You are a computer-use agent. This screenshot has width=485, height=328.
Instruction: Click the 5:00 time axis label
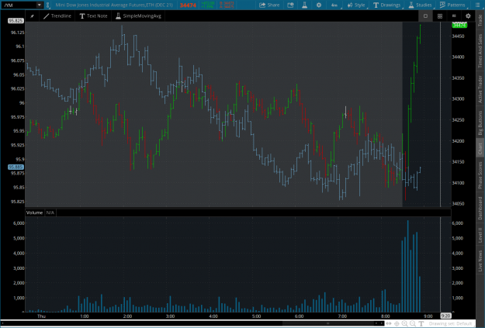[256, 316]
